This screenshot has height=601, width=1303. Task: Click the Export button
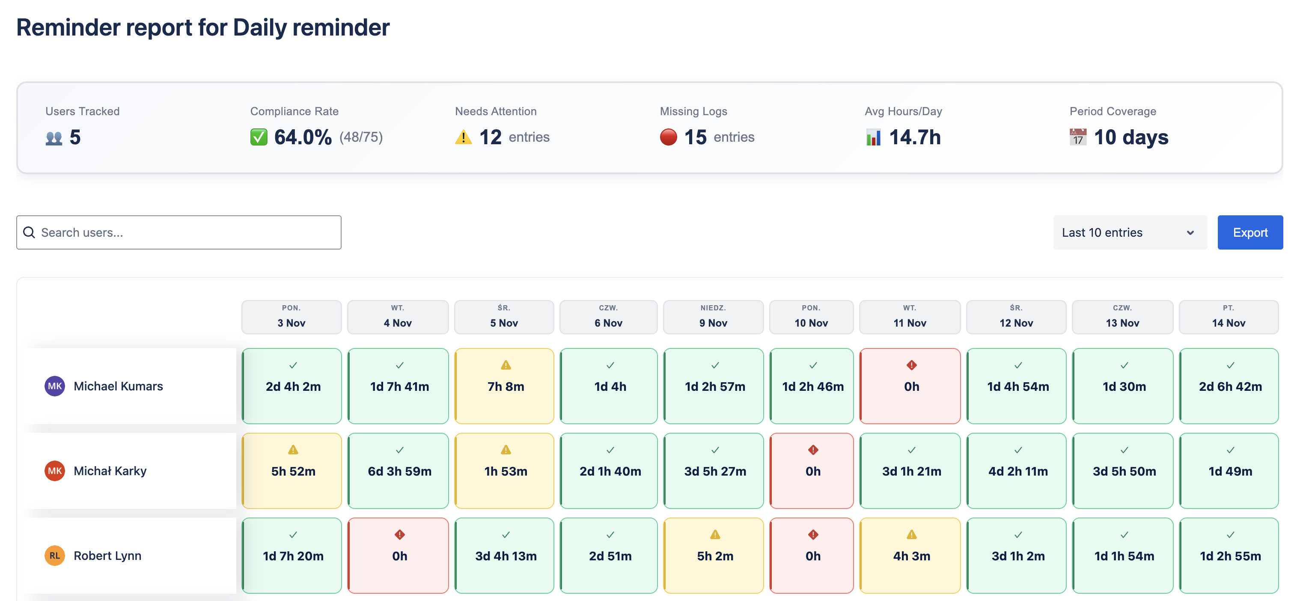point(1249,232)
